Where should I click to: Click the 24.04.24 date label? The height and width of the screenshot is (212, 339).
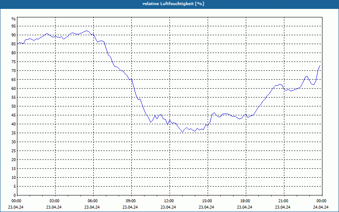point(321,207)
